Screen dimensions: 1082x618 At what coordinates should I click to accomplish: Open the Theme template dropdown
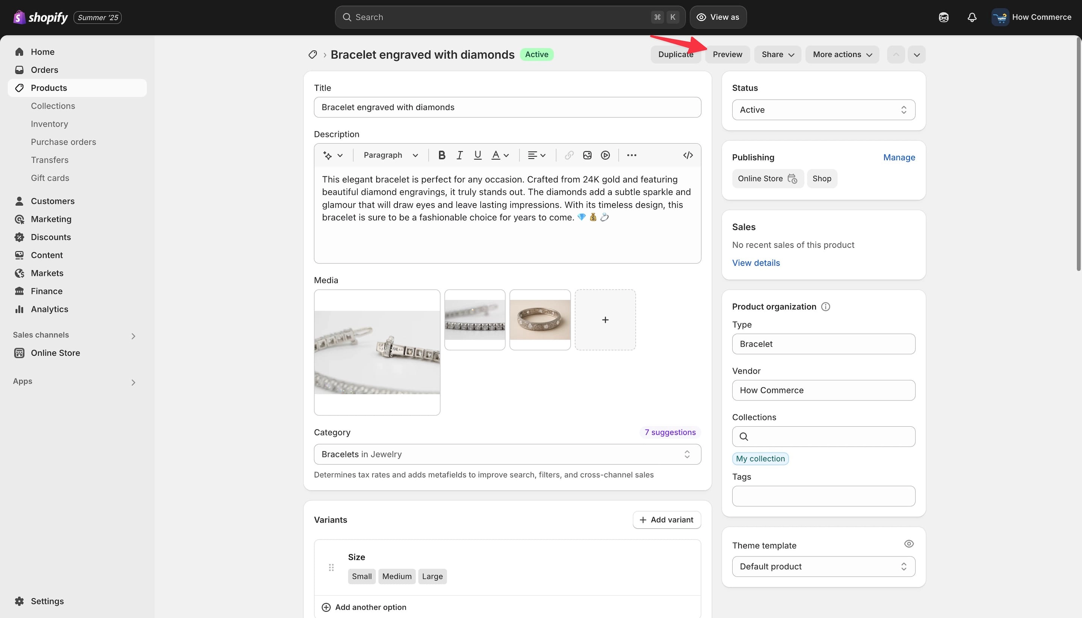click(x=823, y=567)
